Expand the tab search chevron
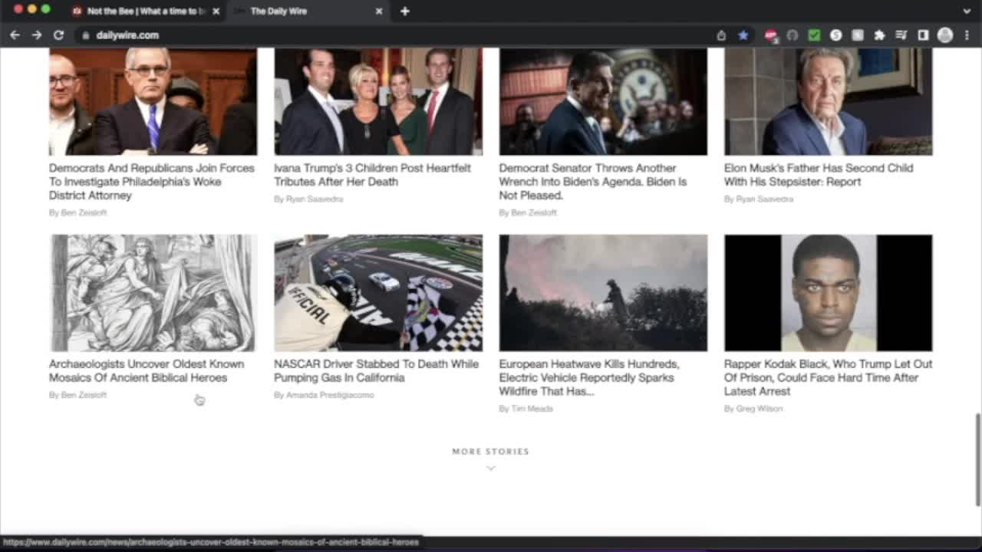Screen dimensions: 982x552 tap(967, 11)
